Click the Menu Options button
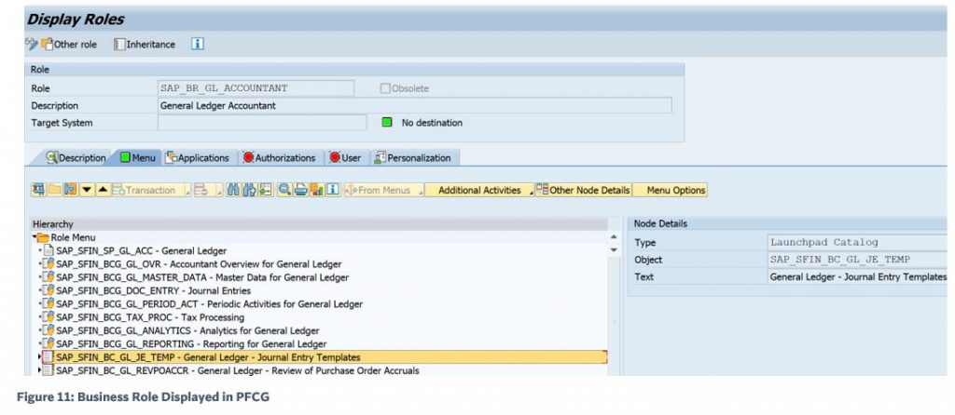 click(670, 190)
